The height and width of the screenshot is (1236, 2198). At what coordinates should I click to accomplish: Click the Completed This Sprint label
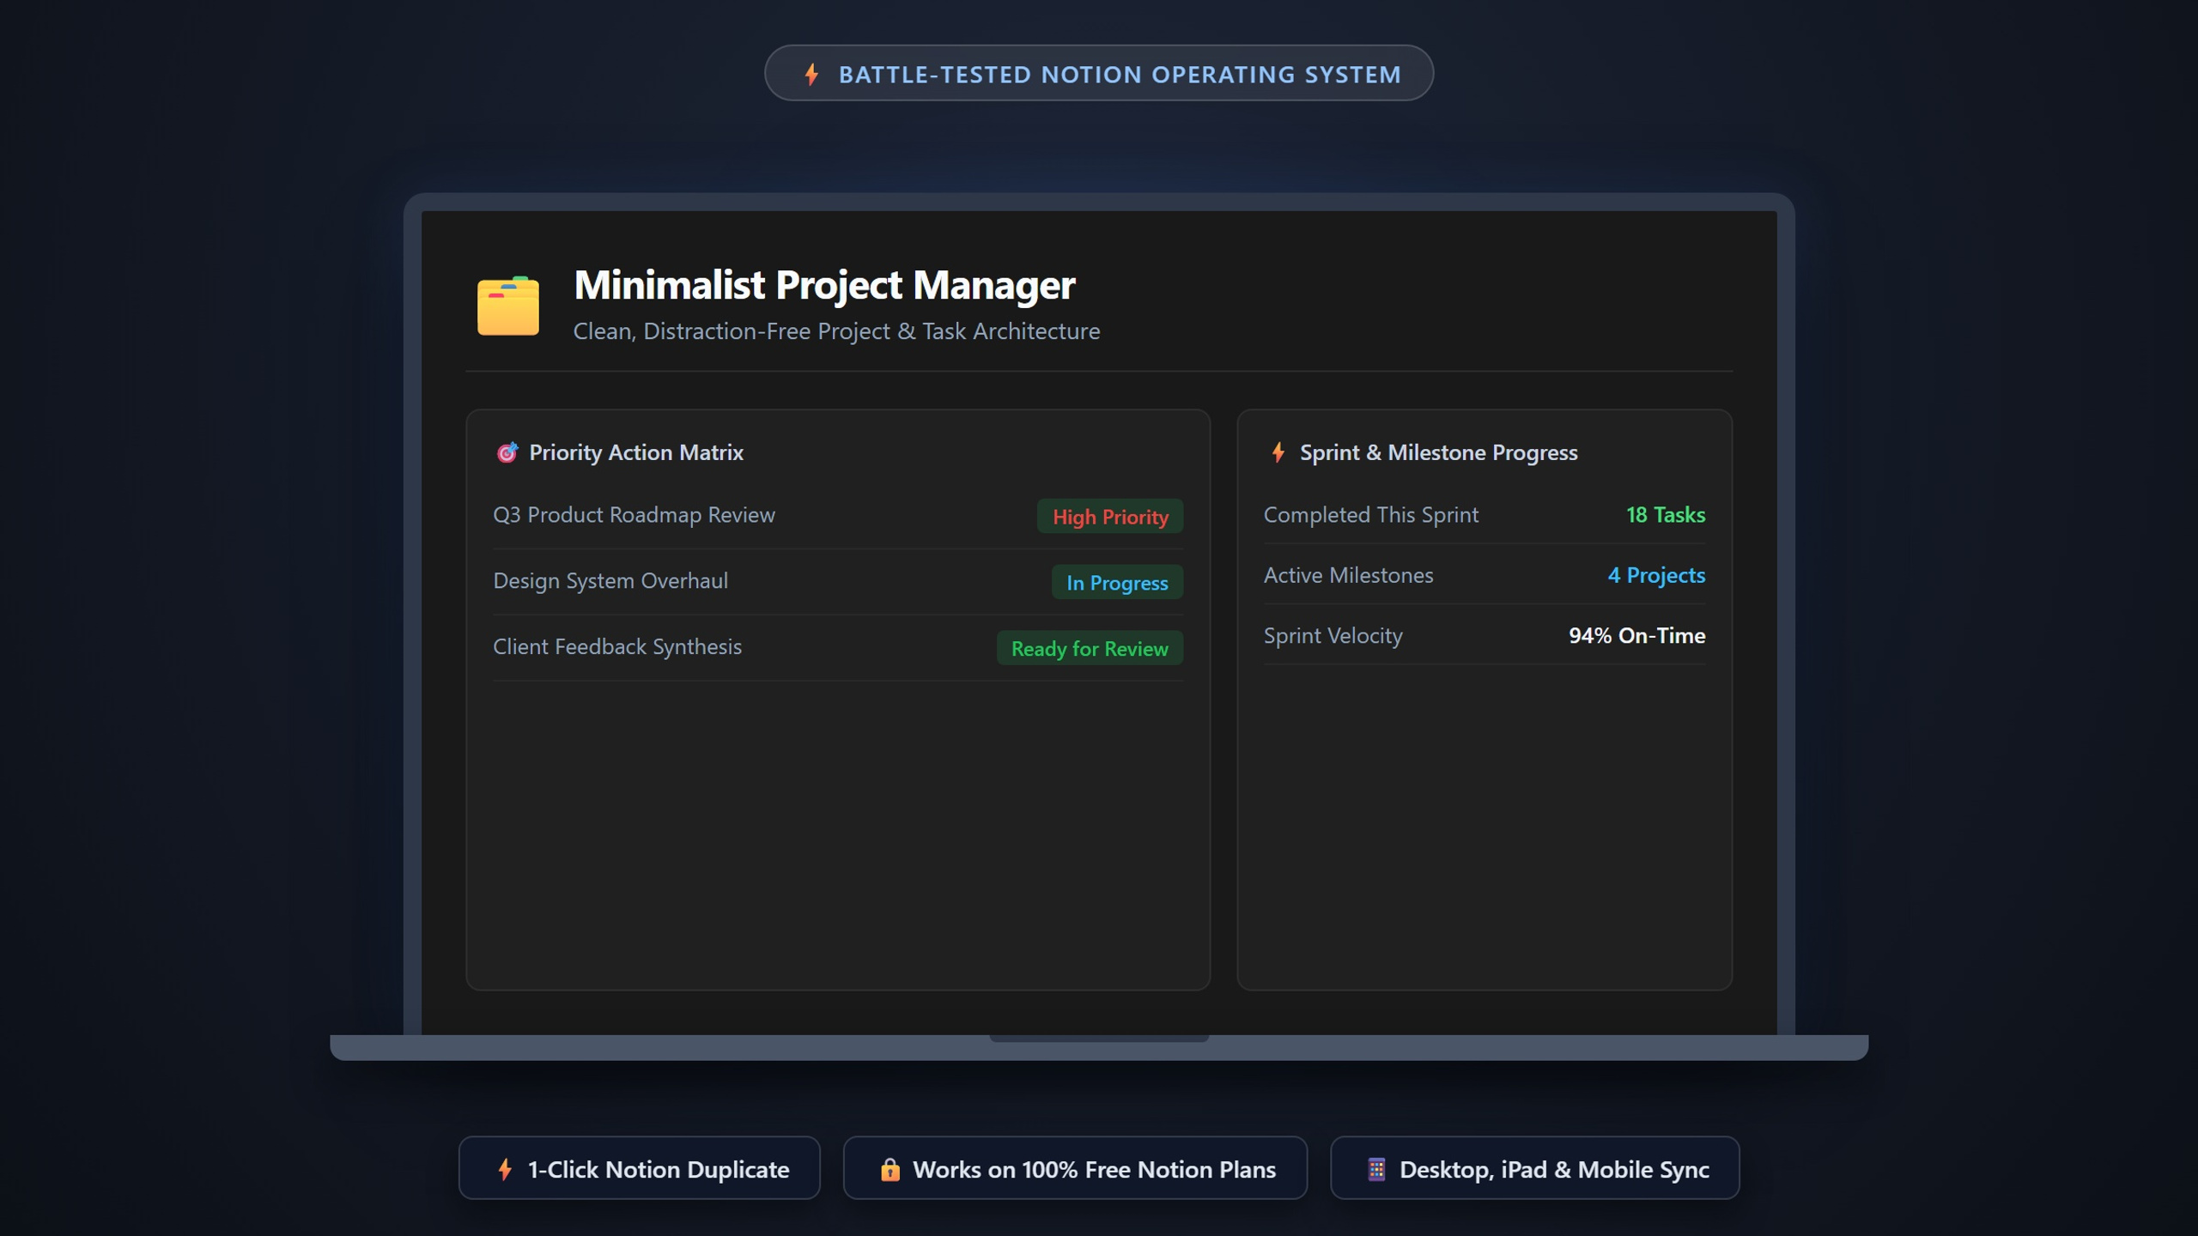(x=1371, y=515)
